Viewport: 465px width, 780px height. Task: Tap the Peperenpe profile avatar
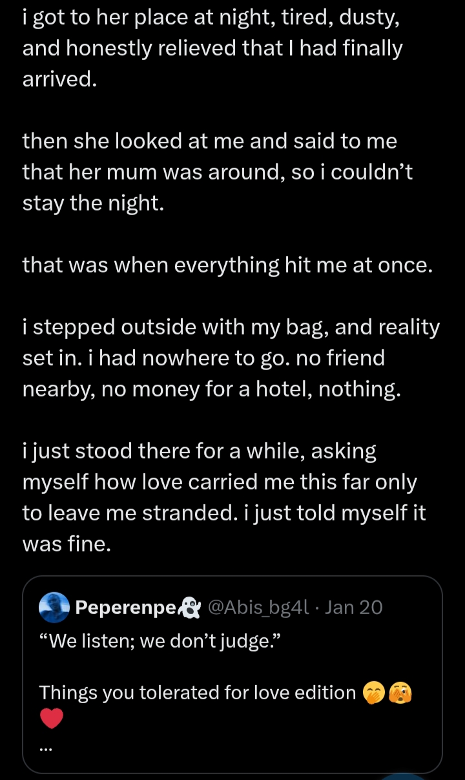55,608
